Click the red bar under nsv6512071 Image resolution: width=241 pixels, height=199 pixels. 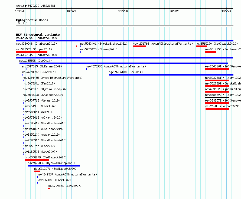coord(37,171)
